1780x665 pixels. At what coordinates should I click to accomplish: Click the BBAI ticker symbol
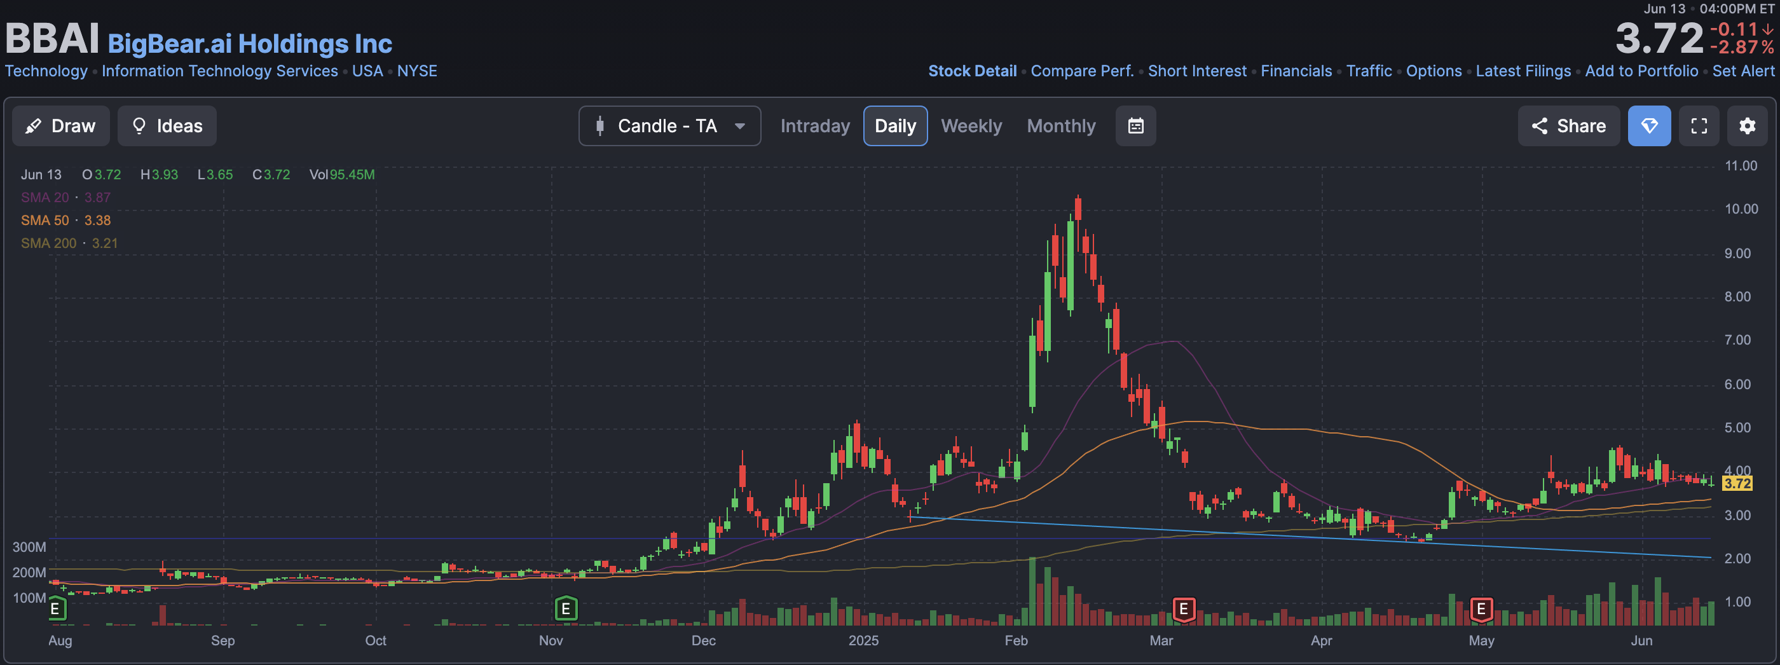[x=53, y=39]
